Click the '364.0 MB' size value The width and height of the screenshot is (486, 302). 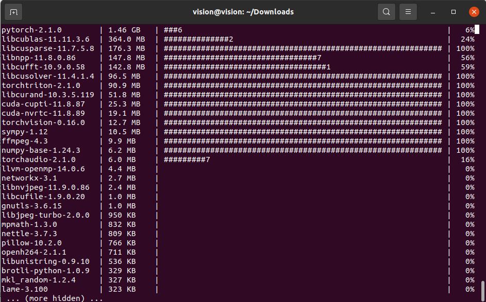pos(127,39)
